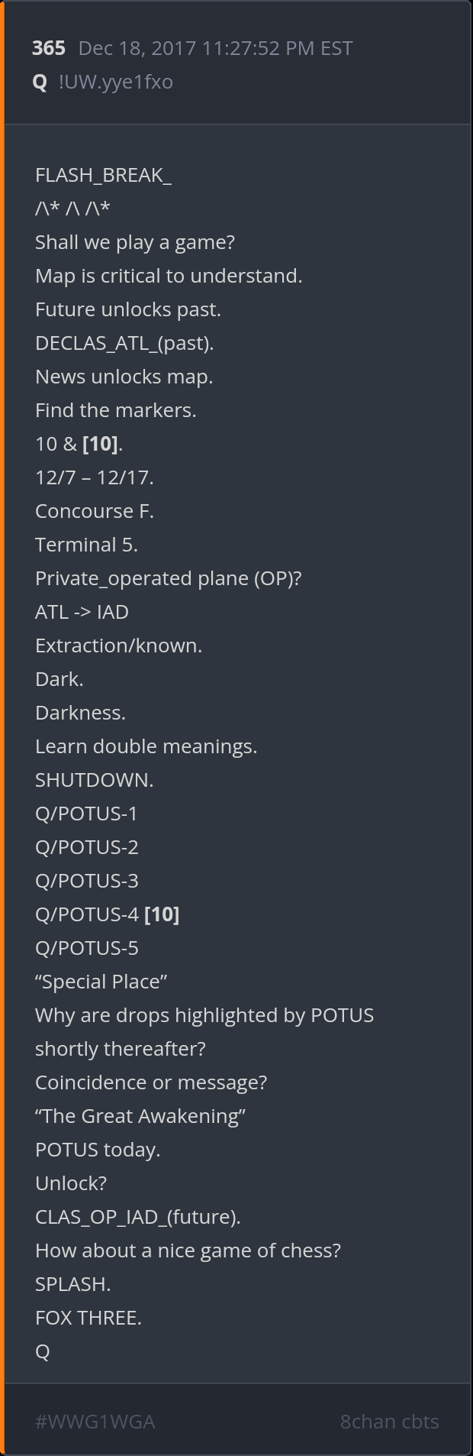Click the bold [10] after "10 &"
This screenshot has height=1456, width=473.
100,444
